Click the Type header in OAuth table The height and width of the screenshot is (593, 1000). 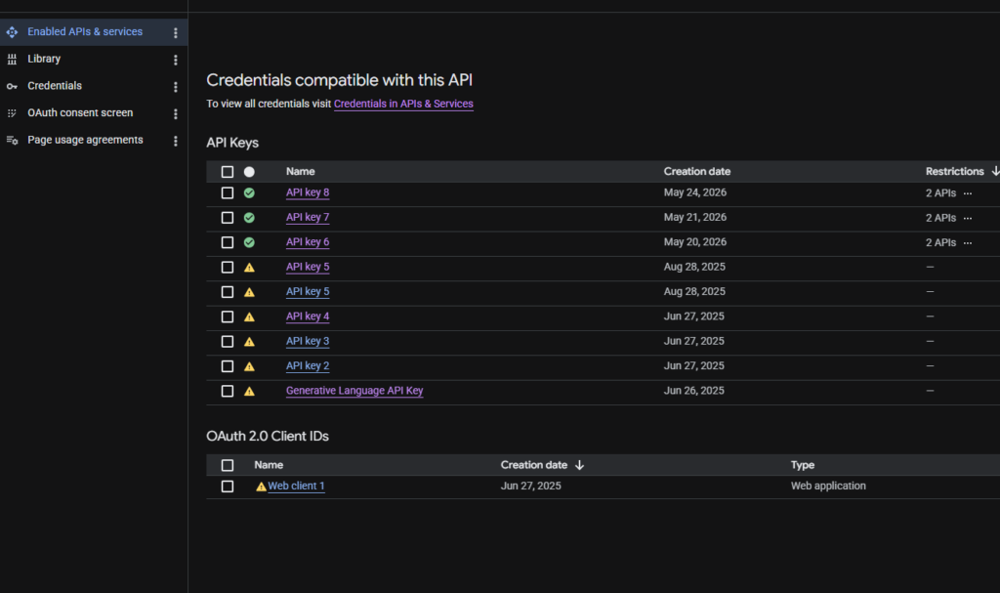[x=803, y=465]
